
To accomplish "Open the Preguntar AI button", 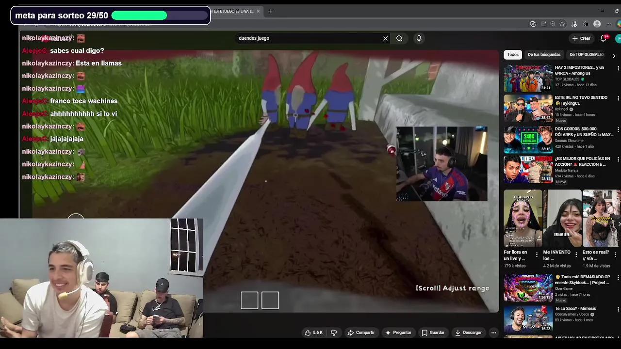I will (x=398, y=333).
